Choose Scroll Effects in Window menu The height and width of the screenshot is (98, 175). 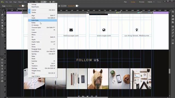[x=43, y=51]
